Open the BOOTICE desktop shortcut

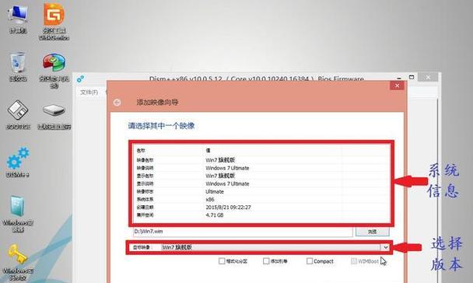pyautogui.click(x=18, y=114)
